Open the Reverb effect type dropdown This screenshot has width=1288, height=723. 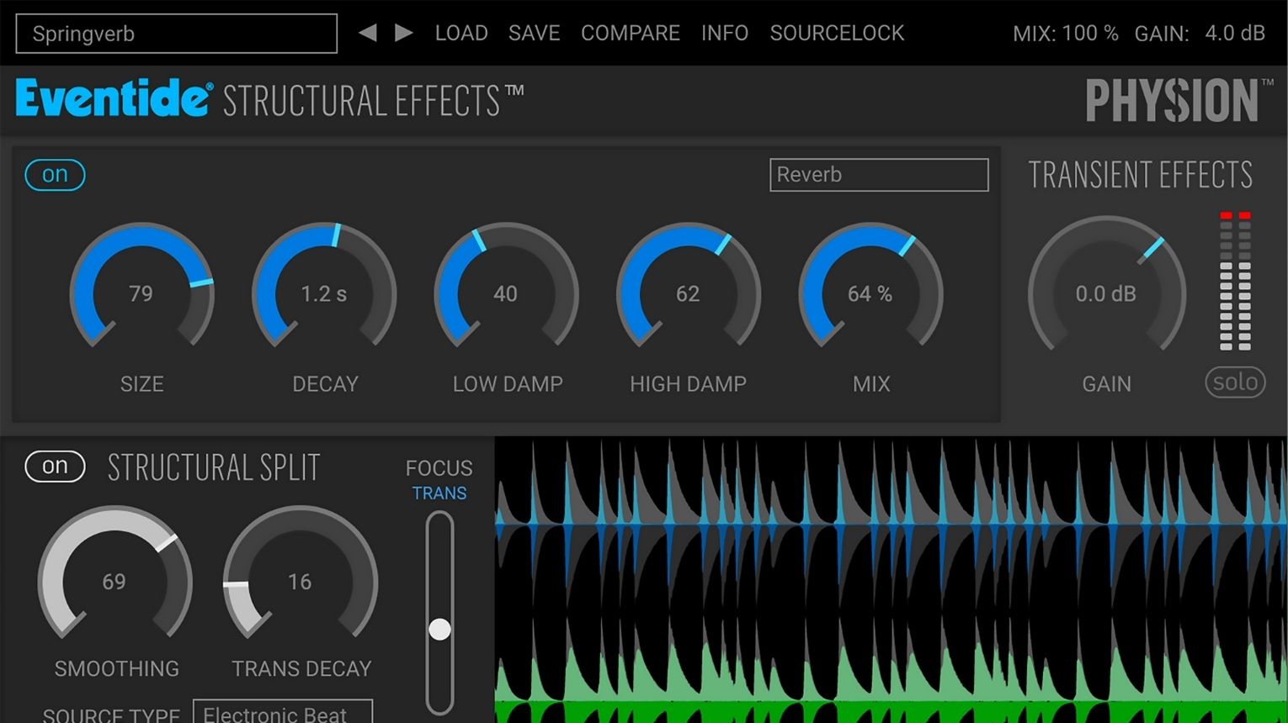pos(879,175)
